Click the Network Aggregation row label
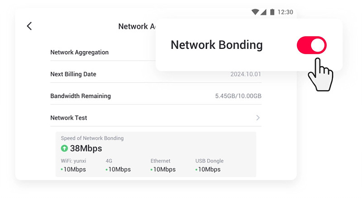 coord(80,52)
